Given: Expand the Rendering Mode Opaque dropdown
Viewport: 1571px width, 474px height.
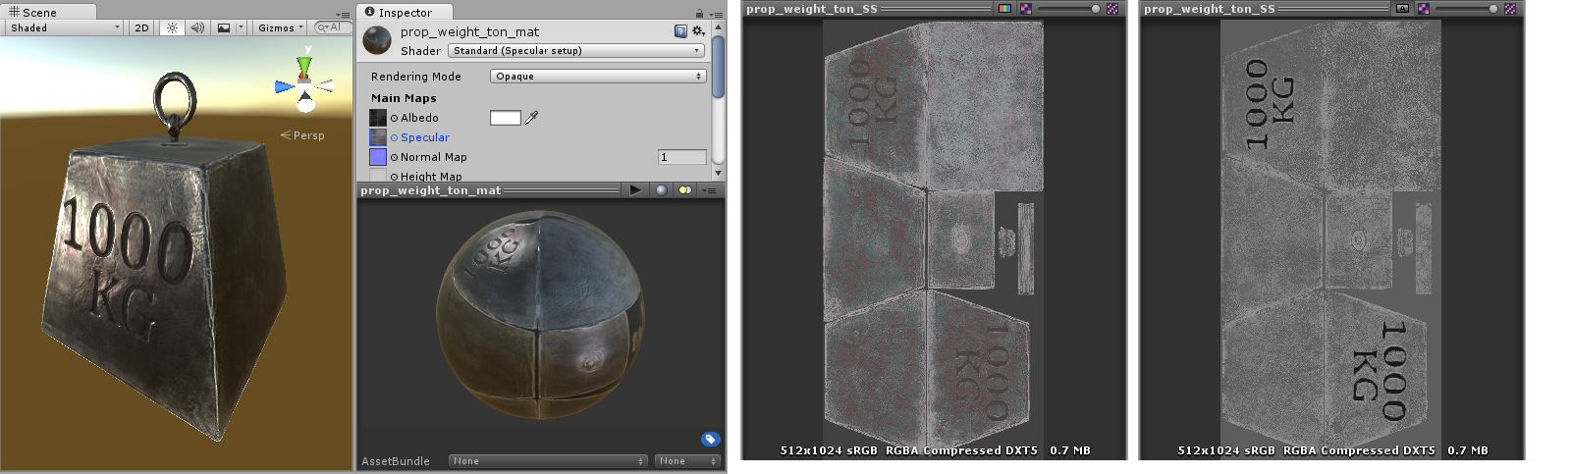Looking at the screenshot, I should tap(597, 76).
